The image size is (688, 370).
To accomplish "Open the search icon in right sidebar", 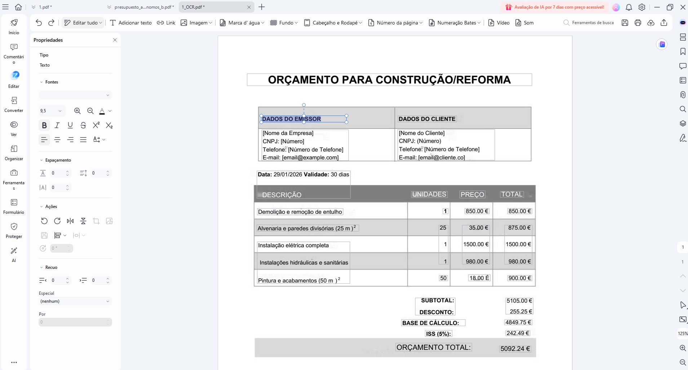I will pos(683,109).
